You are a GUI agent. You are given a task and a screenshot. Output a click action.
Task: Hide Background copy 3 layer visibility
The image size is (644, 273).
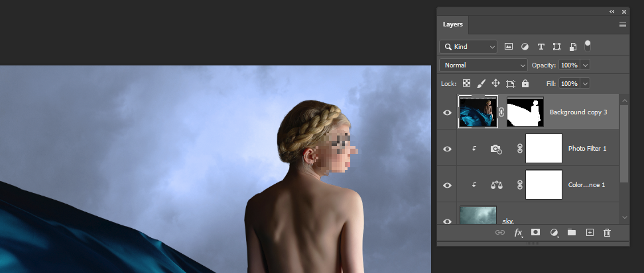(x=447, y=112)
